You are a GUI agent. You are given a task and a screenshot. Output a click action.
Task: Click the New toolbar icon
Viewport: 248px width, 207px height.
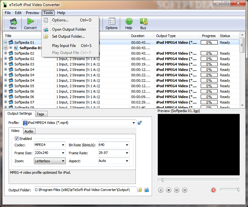coord(13,24)
